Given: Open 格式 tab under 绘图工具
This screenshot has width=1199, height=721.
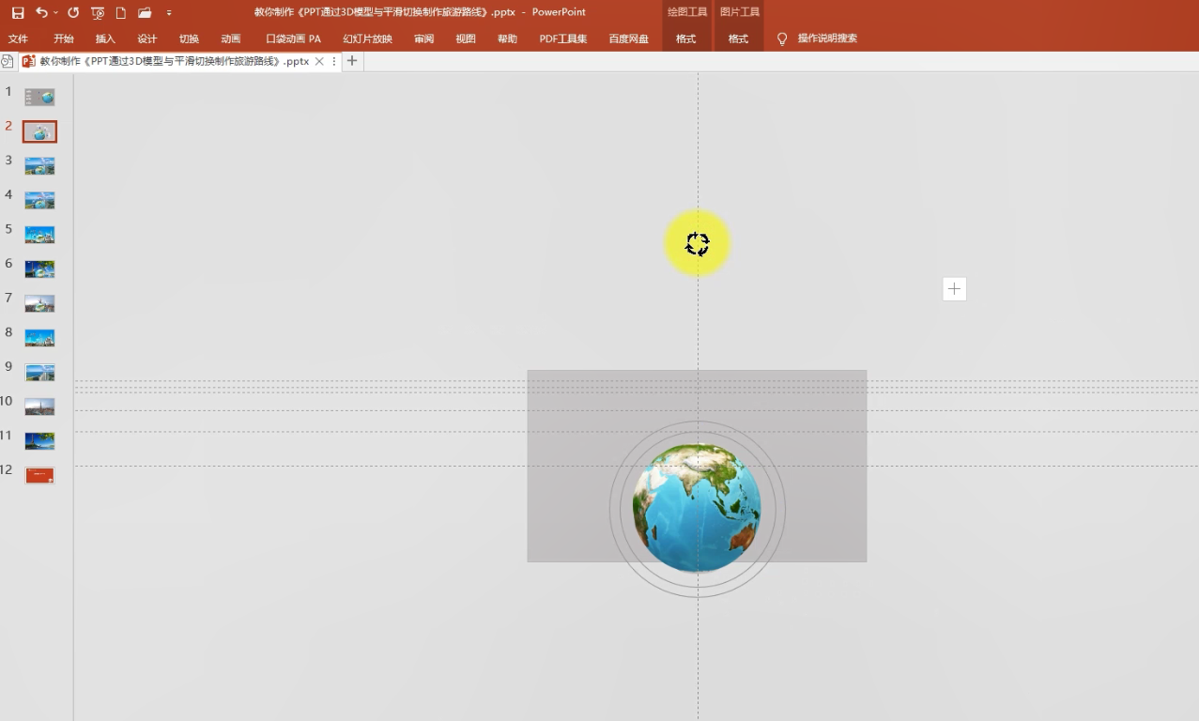Looking at the screenshot, I should point(686,38).
